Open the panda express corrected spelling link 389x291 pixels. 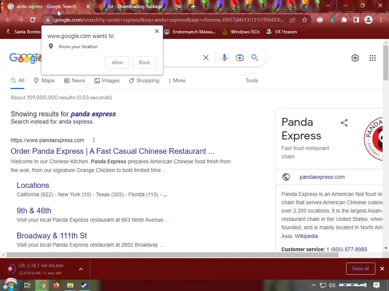coord(93,114)
